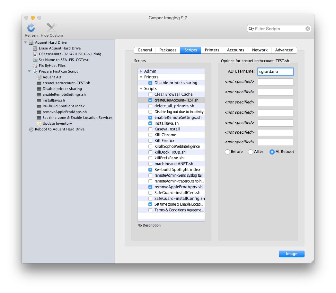Click the removeAppleProdApps.sh sidebar script icon
Viewport: 336px width, 293px height.
tap(39, 112)
